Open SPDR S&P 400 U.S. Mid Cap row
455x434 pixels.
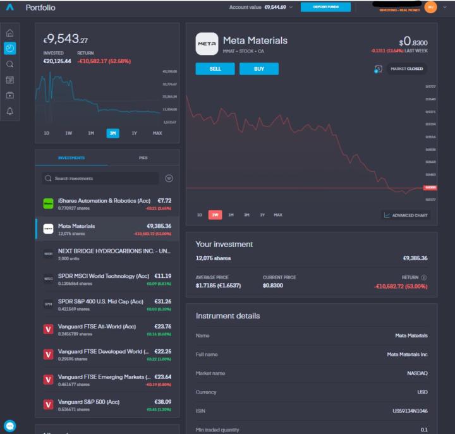click(107, 304)
